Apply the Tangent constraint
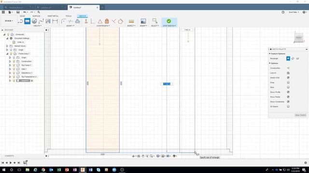309x173 pixels. 121,21
